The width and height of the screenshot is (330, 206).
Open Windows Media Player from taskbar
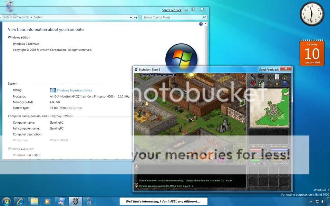point(47,201)
